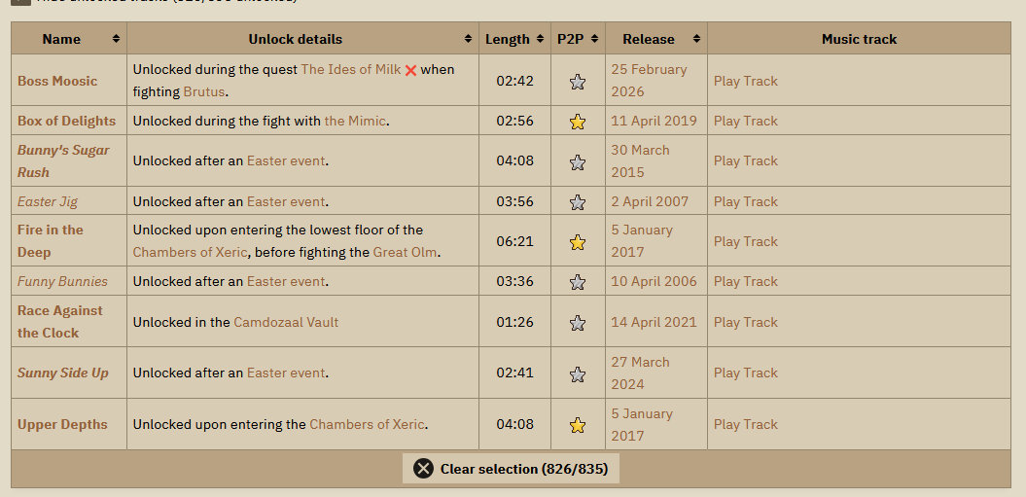Sort table by Unlock details column arrows
This screenshot has width=1026, height=497.
(x=468, y=39)
